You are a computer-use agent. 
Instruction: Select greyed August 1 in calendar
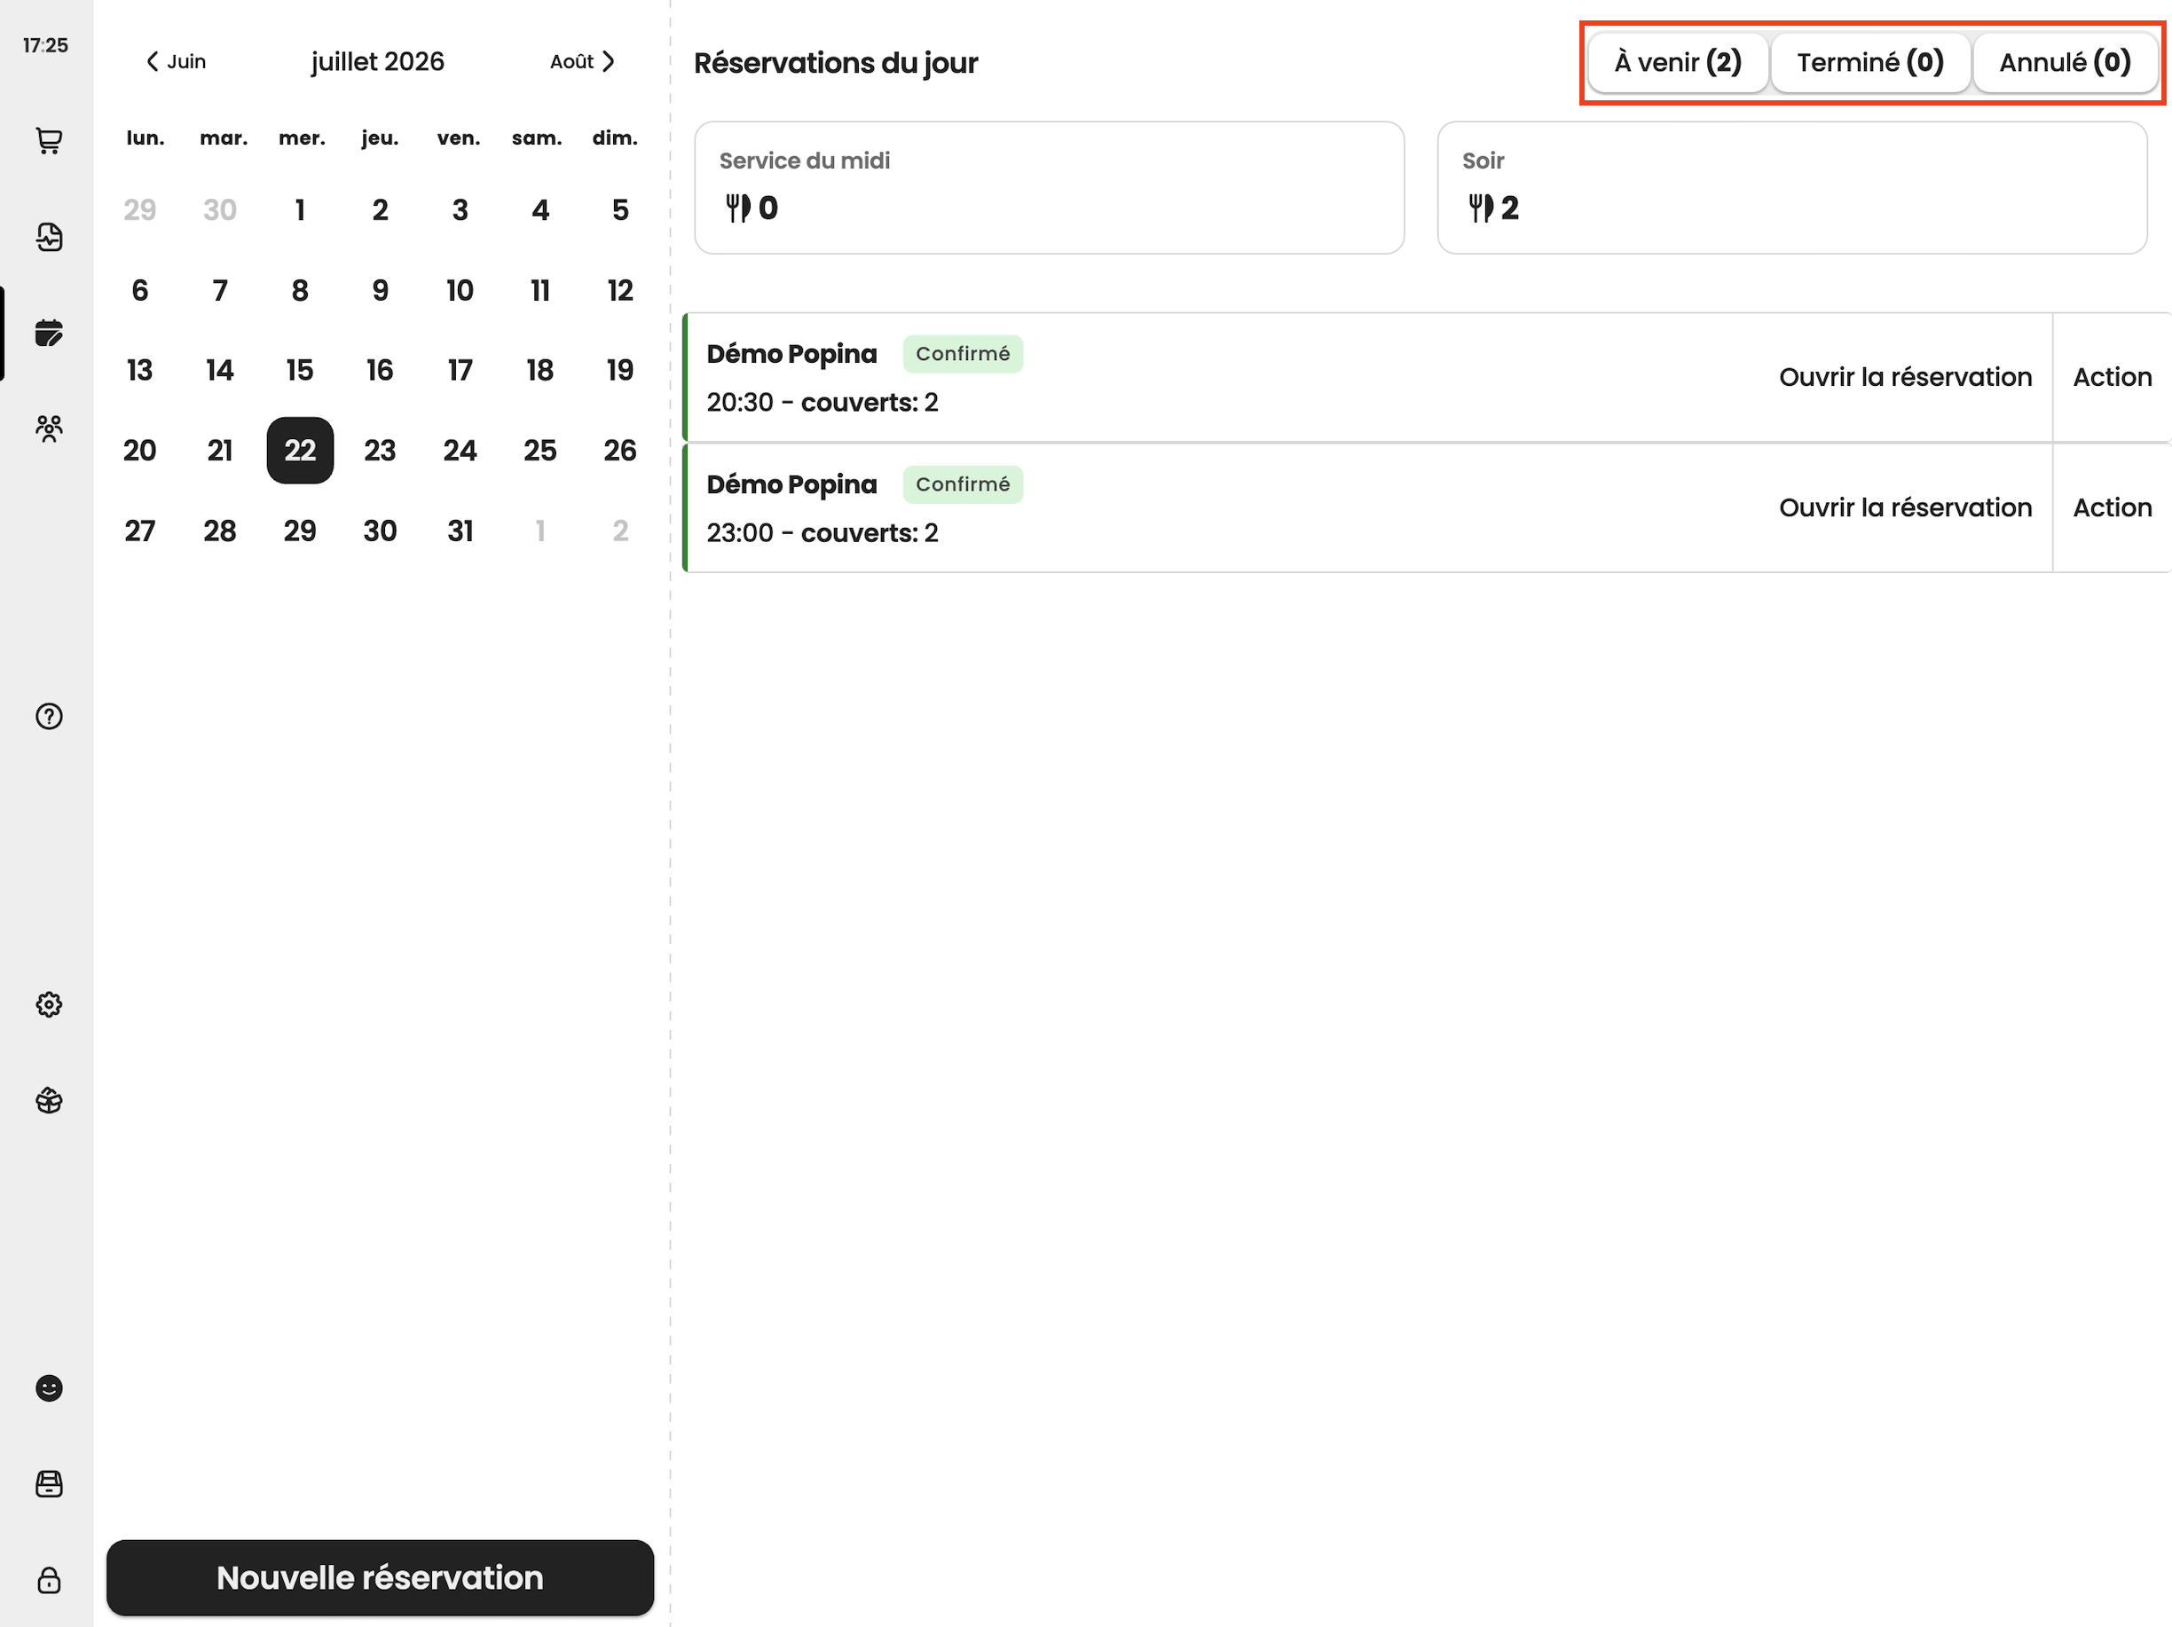click(x=540, y=531)
